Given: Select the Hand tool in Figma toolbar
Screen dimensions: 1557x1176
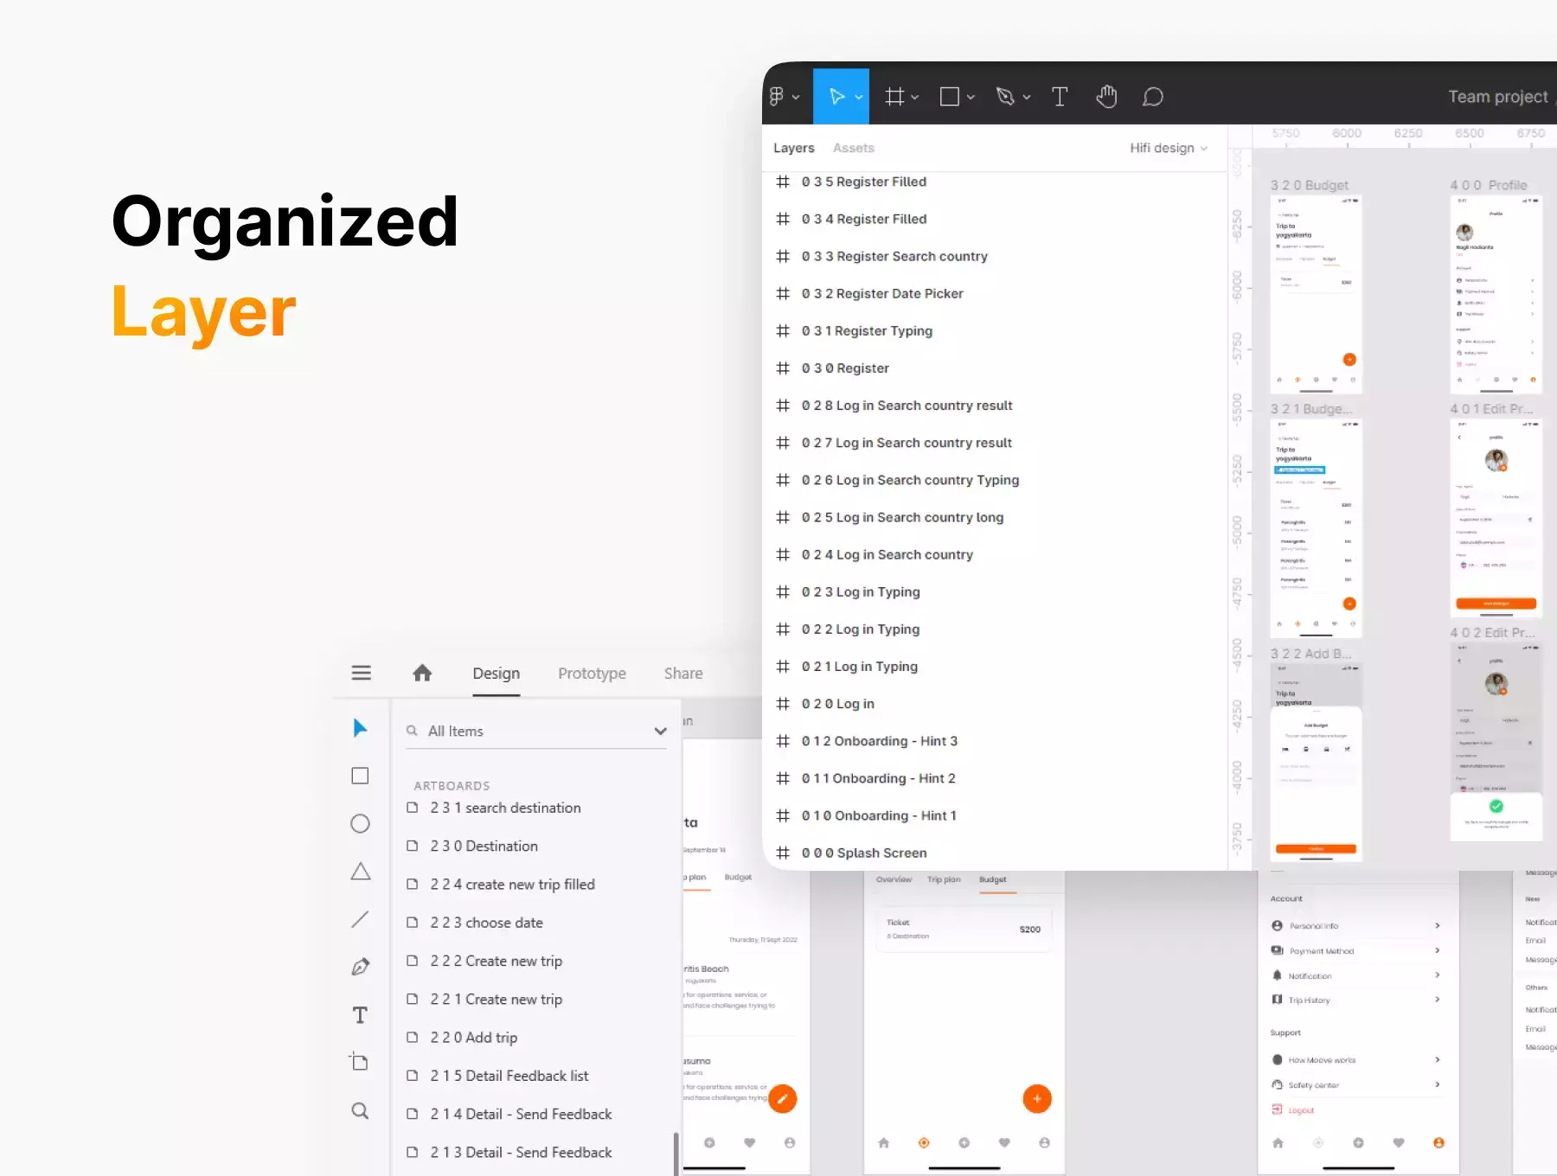Looking at the screenshot, I should tap(1106, 96).
